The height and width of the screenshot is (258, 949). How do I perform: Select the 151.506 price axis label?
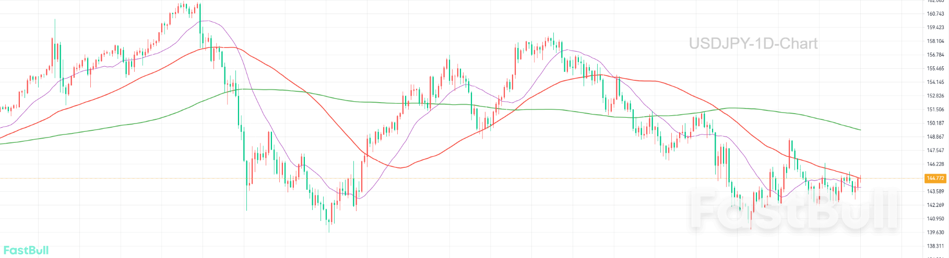(x=935, y=109)
